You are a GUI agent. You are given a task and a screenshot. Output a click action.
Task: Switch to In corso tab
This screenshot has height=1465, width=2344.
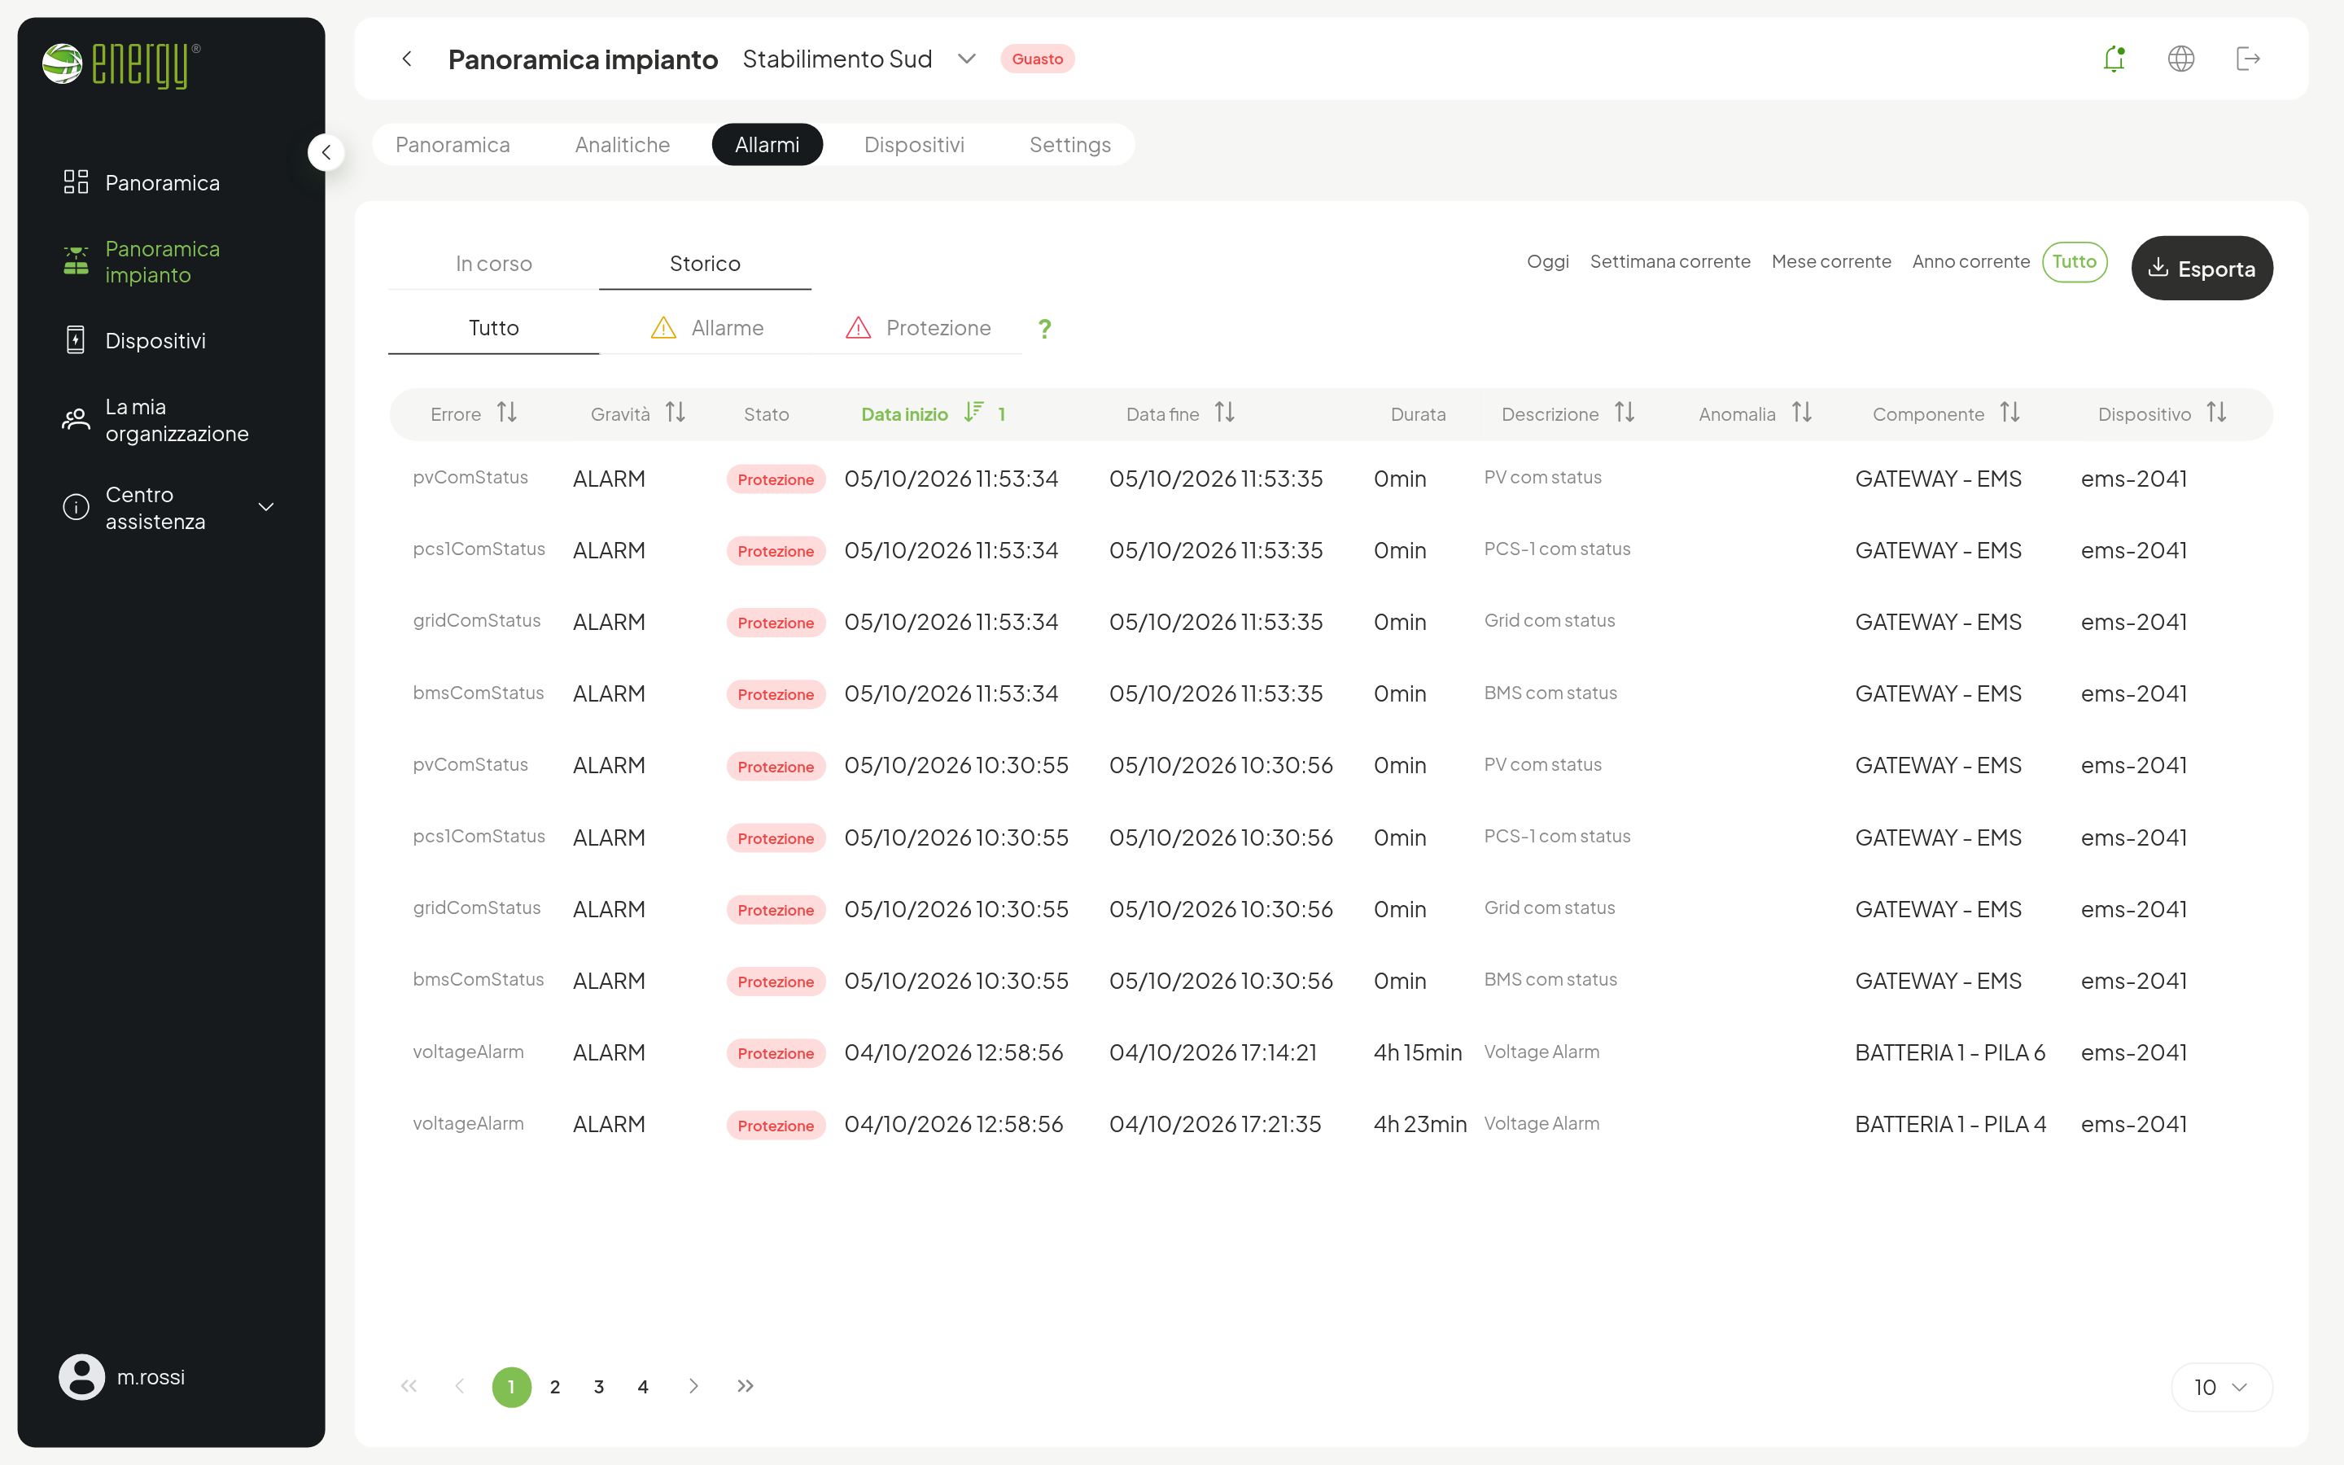(493, 264)
